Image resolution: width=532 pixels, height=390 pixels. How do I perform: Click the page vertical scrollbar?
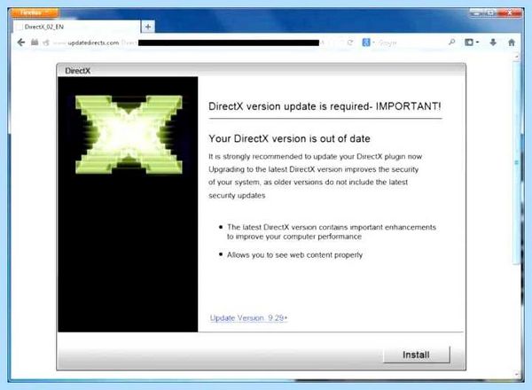pyautogui.click(x=516, y=214)
